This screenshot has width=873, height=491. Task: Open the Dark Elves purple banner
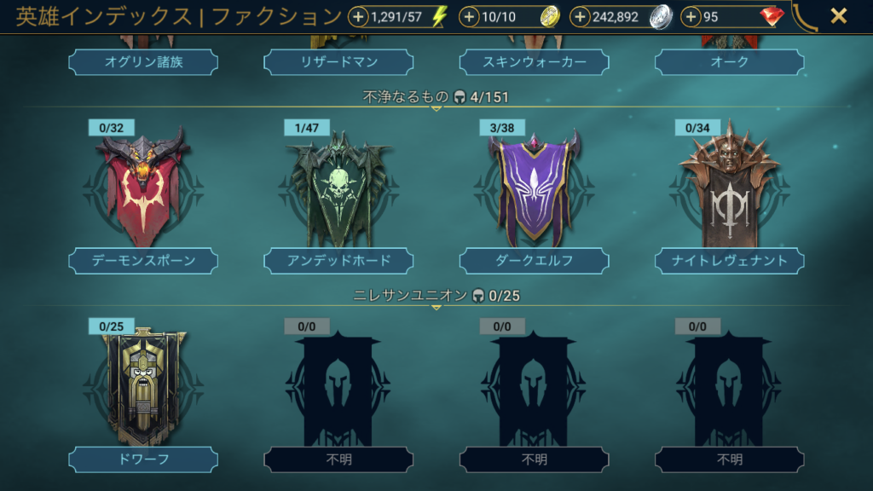534,188
